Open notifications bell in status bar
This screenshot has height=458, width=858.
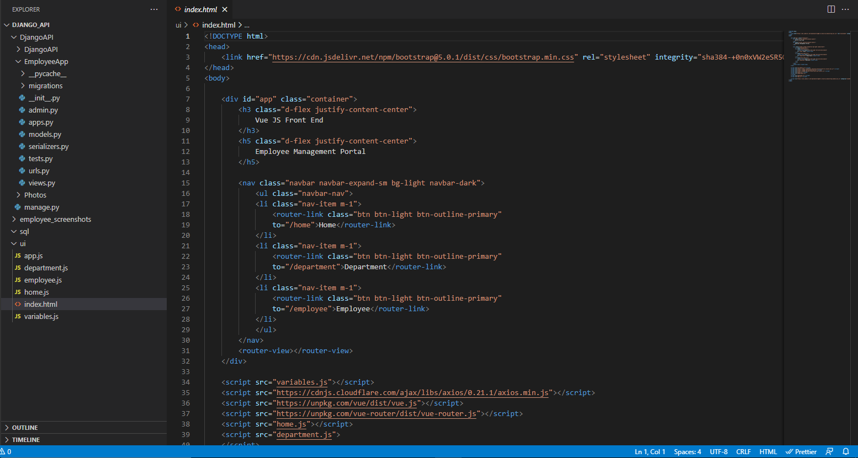(x=845, y=451)
